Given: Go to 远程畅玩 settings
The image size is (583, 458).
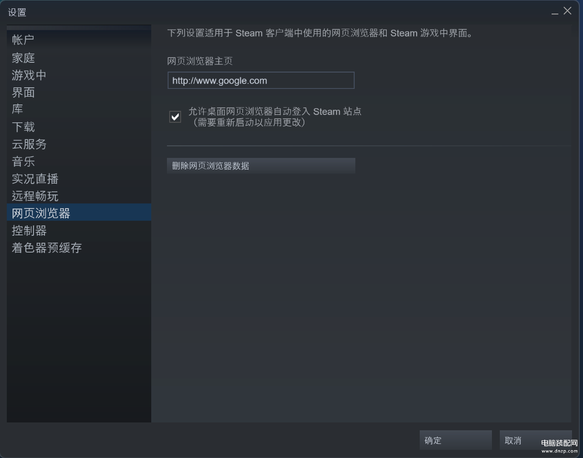Looking at the screenshot, I should point(35,196).
